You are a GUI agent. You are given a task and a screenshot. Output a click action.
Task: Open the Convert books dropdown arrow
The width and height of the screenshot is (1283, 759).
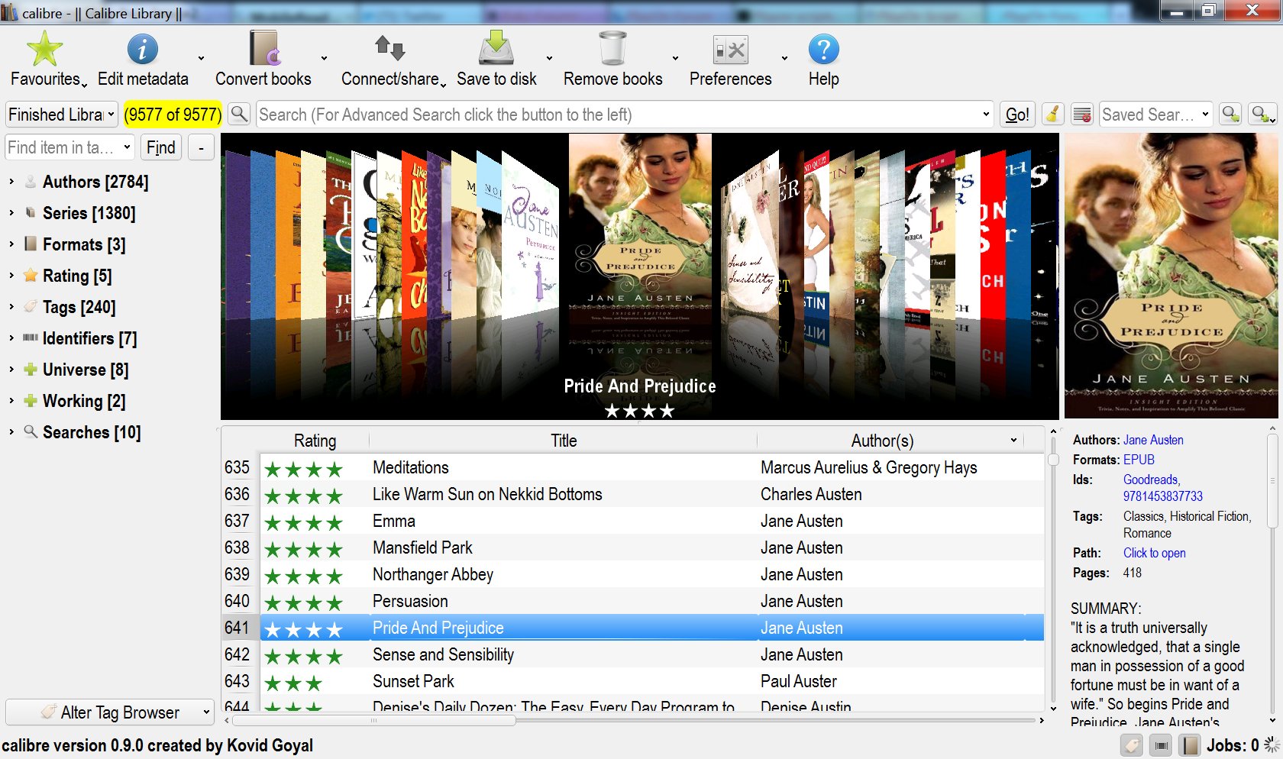click(324, 58)
